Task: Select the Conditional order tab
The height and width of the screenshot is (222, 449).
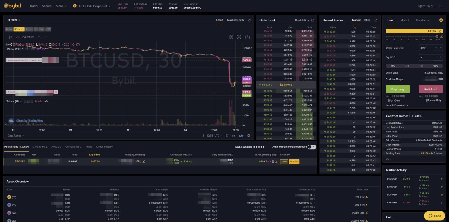Action: pos(423,20)
